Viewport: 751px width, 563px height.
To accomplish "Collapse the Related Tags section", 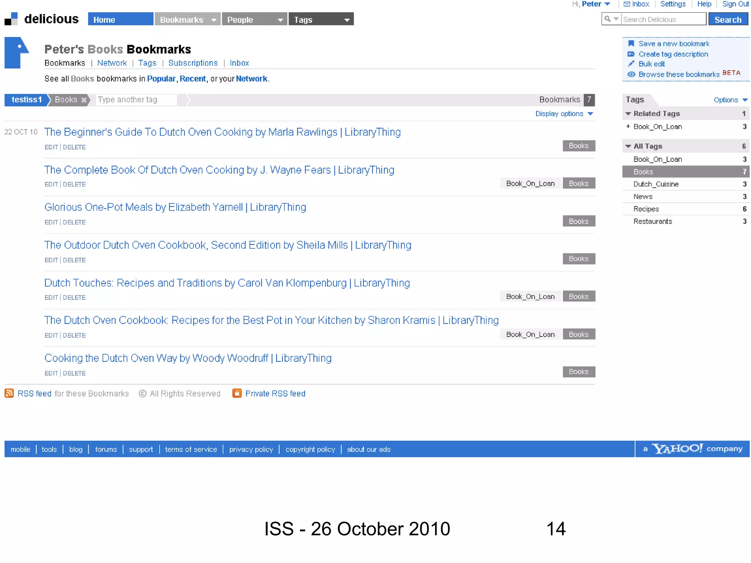I will coord(628,114).
